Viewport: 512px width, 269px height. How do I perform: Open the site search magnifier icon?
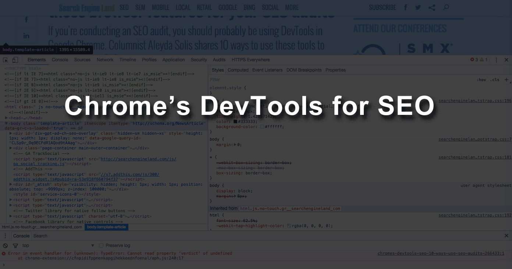point(446,7)
